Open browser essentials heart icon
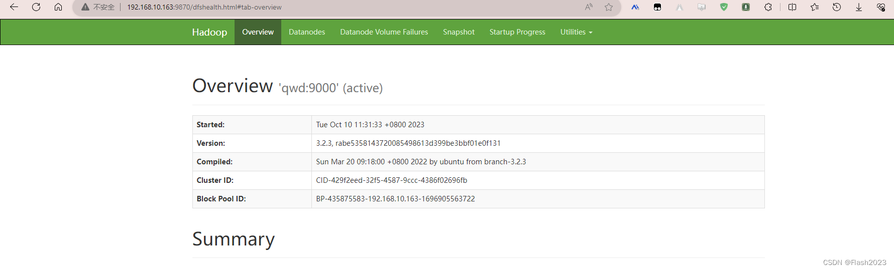 point(881,7)
